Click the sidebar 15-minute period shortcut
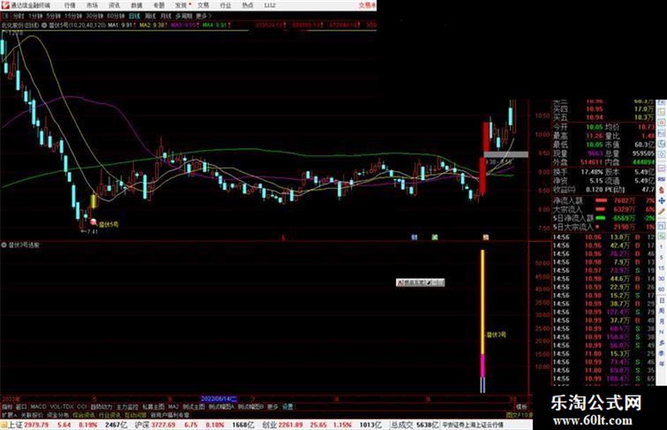This screenshot has height=430, width=667. (661, 268)
